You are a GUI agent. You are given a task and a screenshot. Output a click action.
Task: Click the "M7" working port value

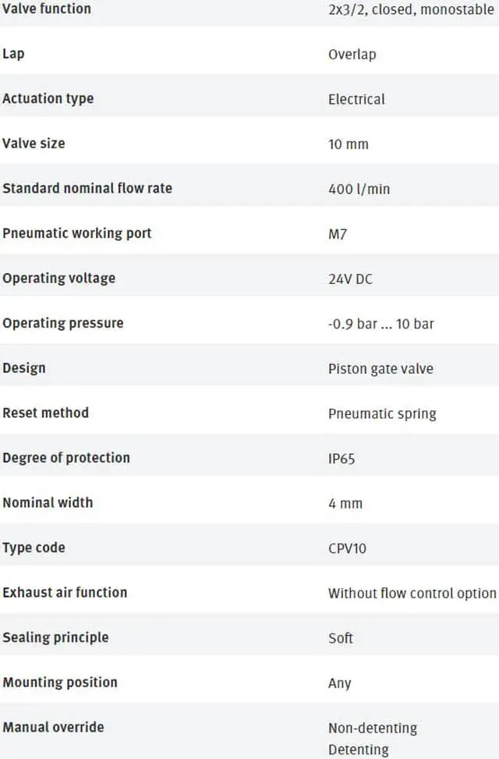338,234
